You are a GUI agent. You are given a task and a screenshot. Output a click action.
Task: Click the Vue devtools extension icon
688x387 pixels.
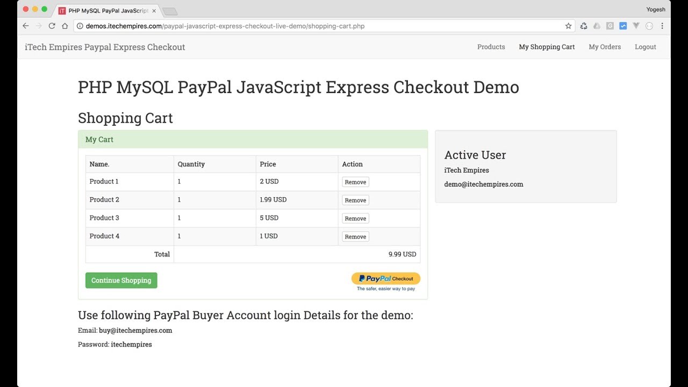pyautogui.click(x=636, y=26)
